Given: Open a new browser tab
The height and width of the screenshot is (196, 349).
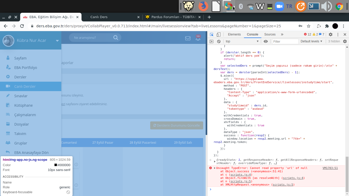Looking at the screenshot, I should (209, 17).
